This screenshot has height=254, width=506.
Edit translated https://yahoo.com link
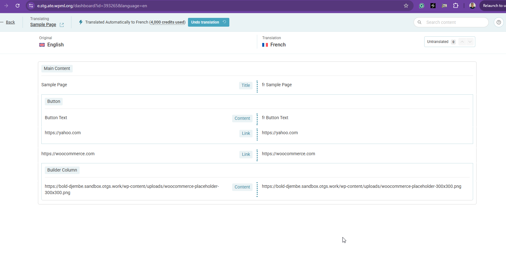coord(280,133)
